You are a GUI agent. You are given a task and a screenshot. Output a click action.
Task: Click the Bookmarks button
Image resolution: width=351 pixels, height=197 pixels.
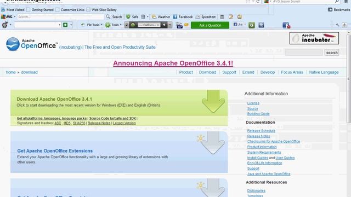coord(339,10)
